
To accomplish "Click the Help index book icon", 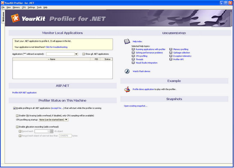I will pyautogui.click(x=127, y=41).
